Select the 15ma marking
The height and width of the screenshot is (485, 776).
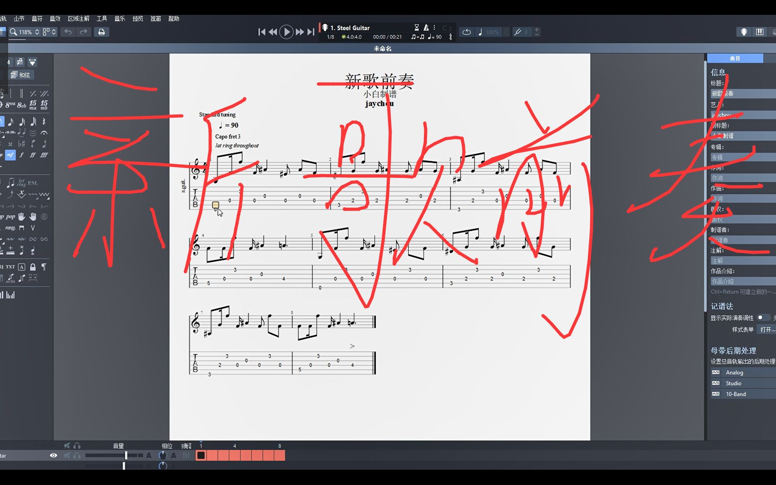(33, 105)
